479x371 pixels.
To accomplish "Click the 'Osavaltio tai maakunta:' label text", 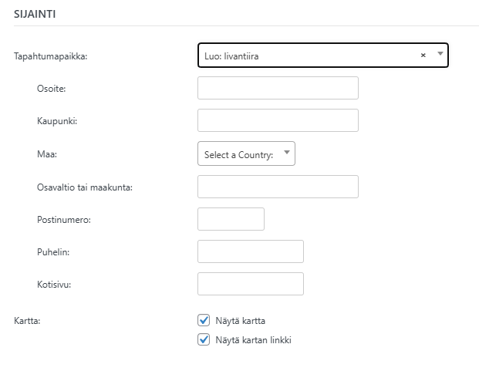I will [85, 187].
